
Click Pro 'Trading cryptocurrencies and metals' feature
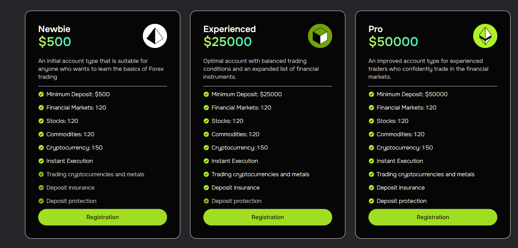[425, 174]
